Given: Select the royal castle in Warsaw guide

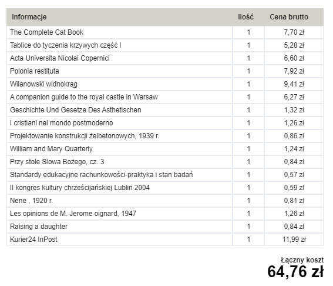Looking at the screenshot, I should point(165,97).
